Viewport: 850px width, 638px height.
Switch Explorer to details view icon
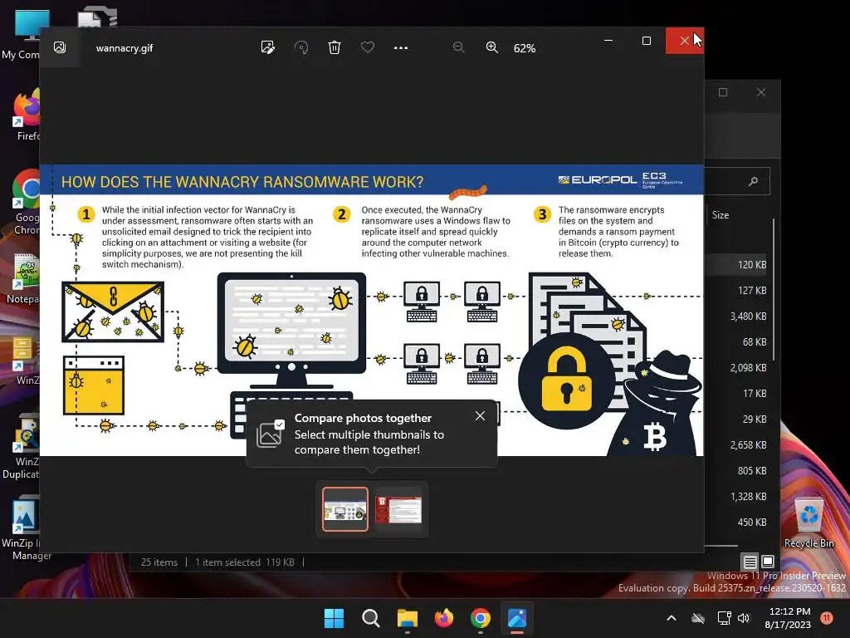click(x=750, y=562)
